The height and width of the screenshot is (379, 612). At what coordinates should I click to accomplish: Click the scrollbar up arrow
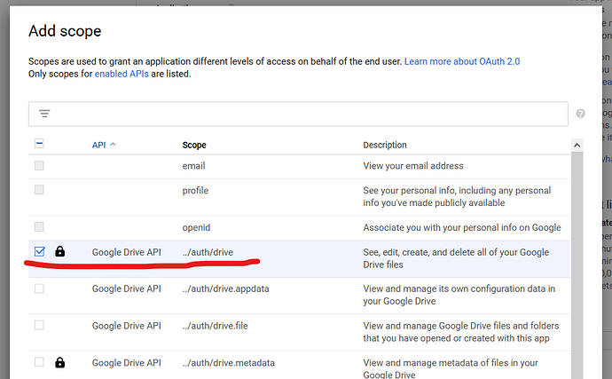coord(577,146)
